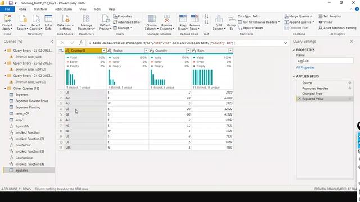
Task: Open the Advanced Editor
Action: tap(127, 22)
